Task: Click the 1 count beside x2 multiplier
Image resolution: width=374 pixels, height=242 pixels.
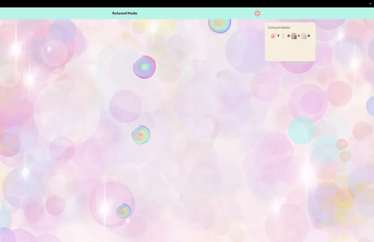Action: 299,36
